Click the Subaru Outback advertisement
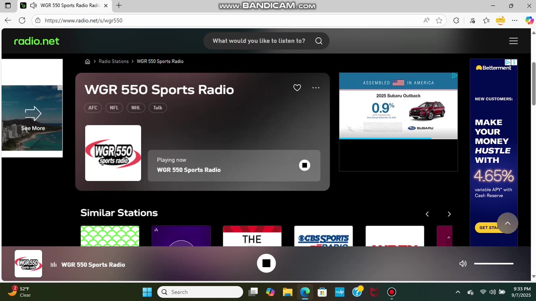 tap(398, 106)
